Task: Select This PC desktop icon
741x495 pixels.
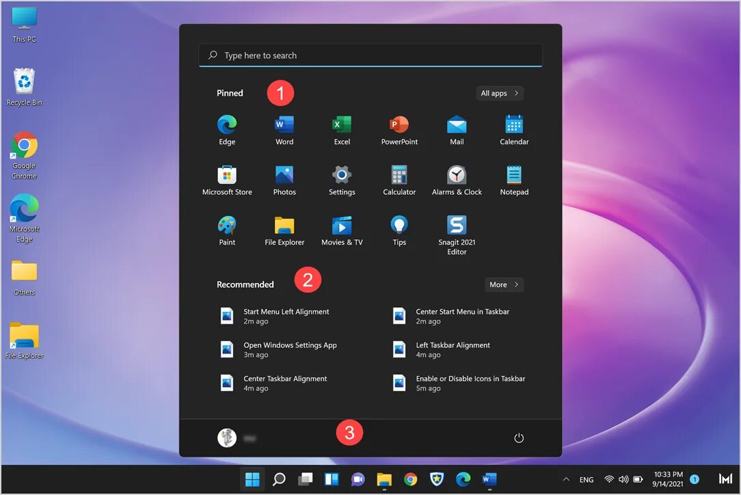Action: click(24, 25)
